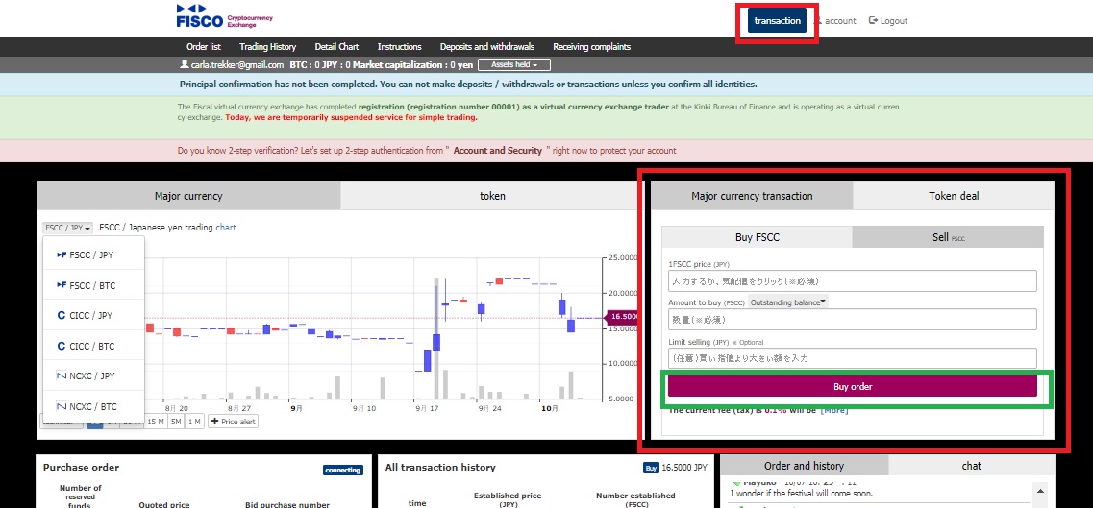The image size is (1093, 508).
Task: Select FSCC / JPY pair in list
Action: 93,255
